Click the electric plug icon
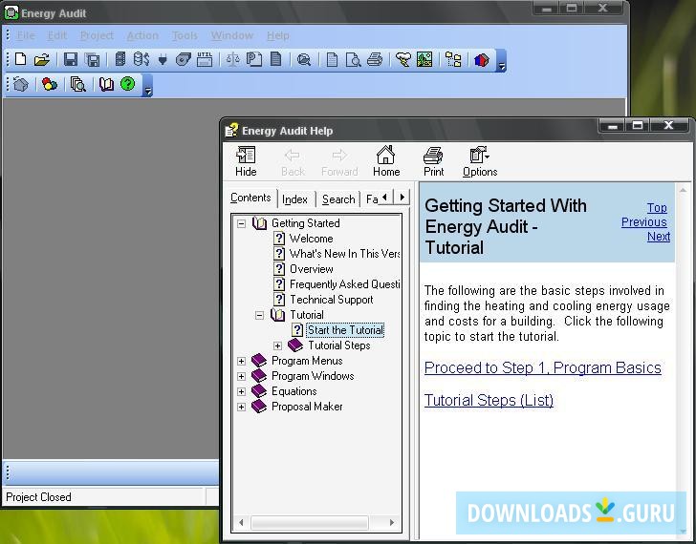The height and width of the screenshot is (544, 696). tap(163, 59)
